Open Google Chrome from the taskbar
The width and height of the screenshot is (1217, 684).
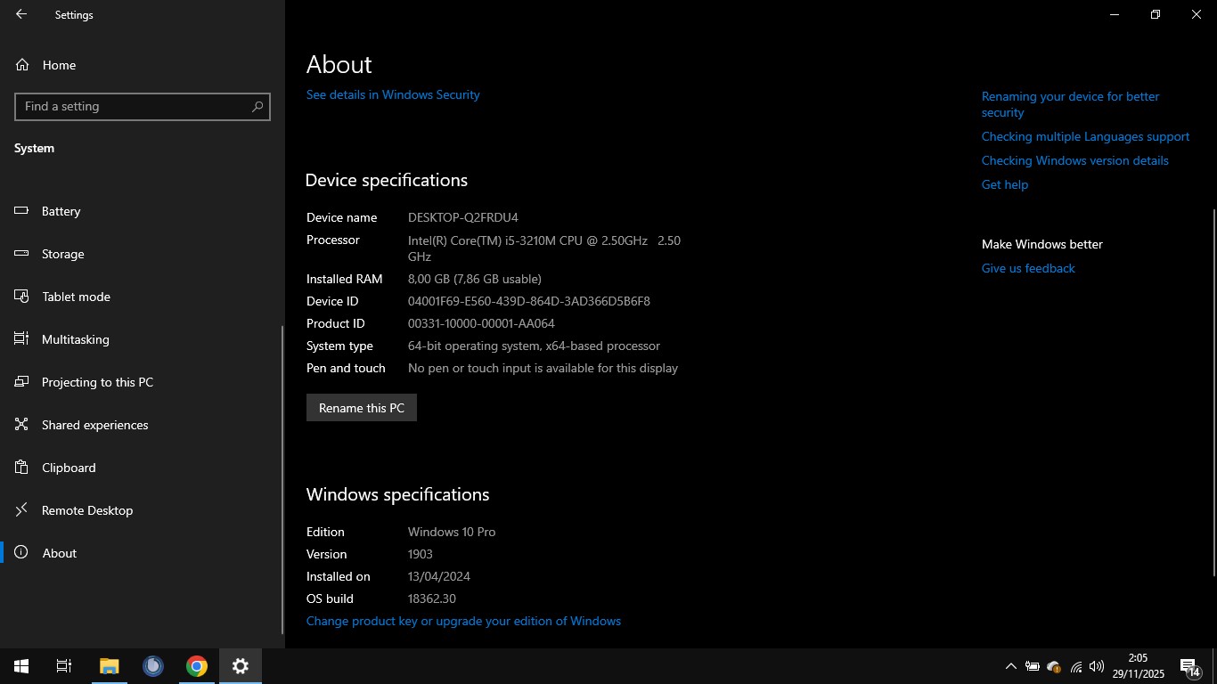click(x=197, y=666)
